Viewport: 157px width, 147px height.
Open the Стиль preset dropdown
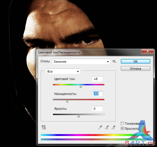tap(81, 62)
